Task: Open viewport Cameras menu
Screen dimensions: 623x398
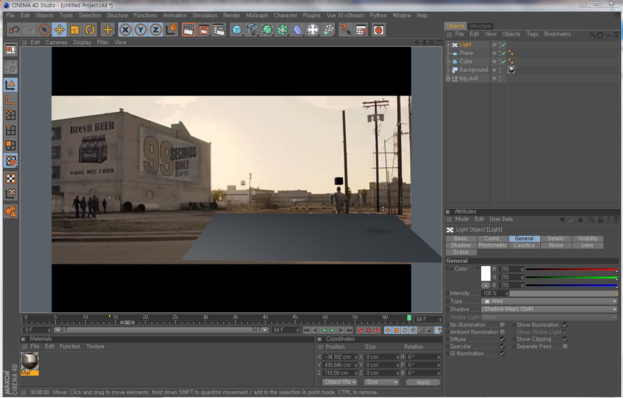Action: 57,43
